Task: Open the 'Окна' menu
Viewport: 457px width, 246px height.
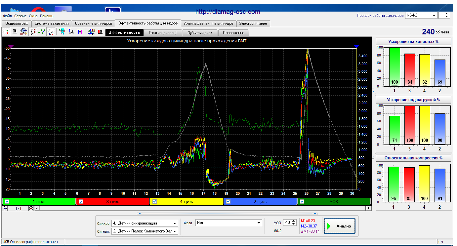Action: coord(33,16)
